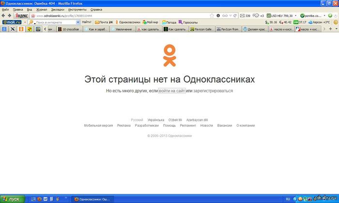The image size is (339, 203).
Task: Click the dollar rate 30.16 indicator
Action: 271,22
